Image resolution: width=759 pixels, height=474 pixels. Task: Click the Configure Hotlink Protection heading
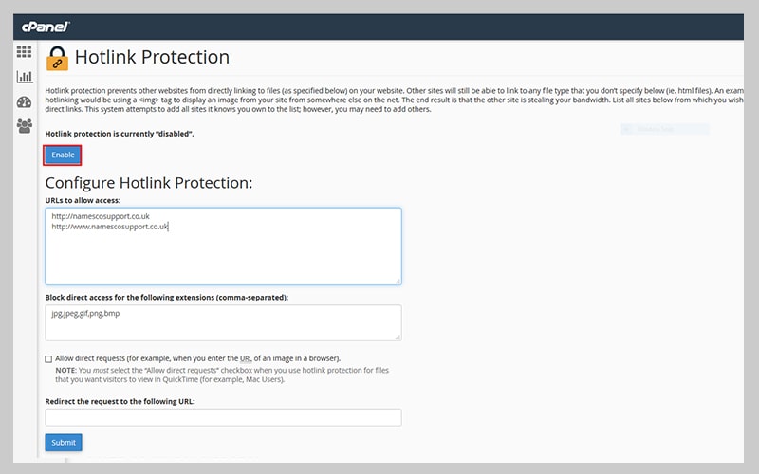coord(149,183)
